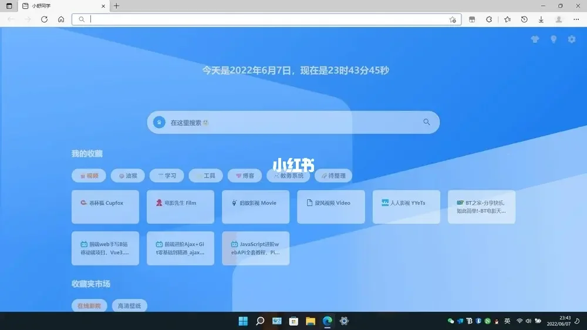
Task: Click the 高清壁纸 market tag
Action: 129,306
